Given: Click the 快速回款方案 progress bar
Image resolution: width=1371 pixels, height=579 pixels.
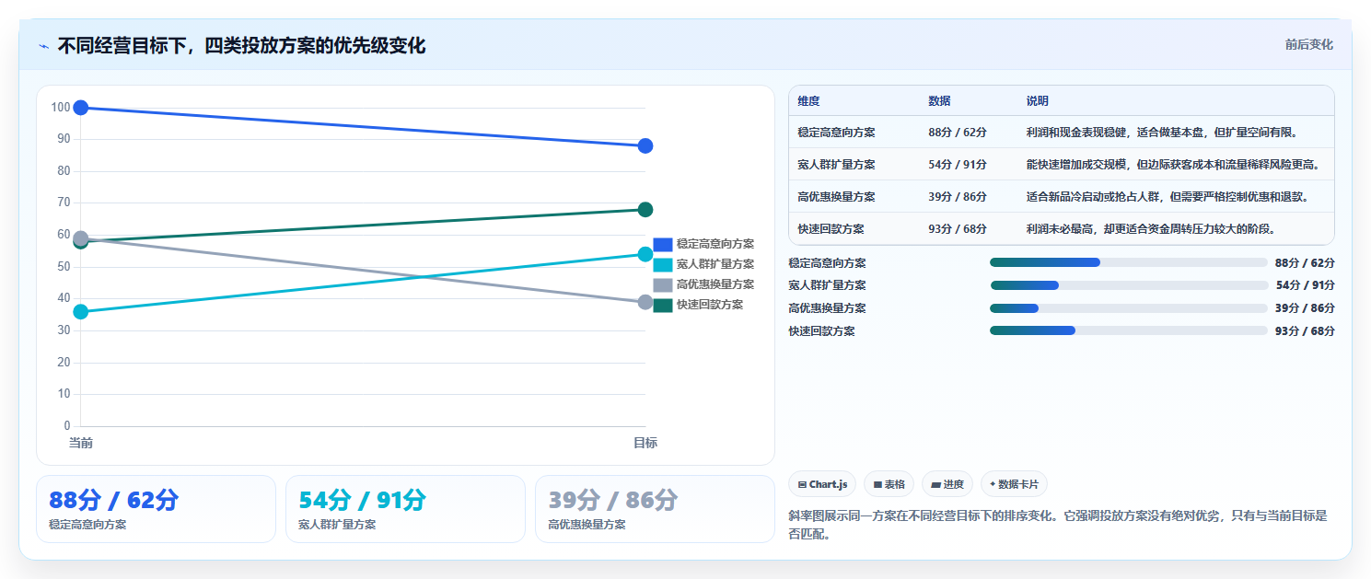Looking at the screenshot, I should [x=1129, y=330].
